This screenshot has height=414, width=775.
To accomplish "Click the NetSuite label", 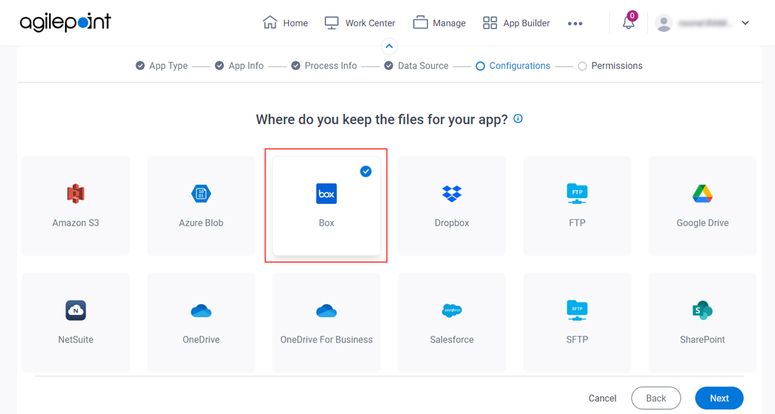I will 76,340.
